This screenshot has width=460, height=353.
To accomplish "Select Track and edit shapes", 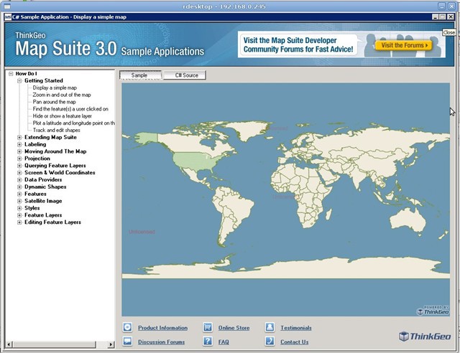I will pyautogui.click(x=56, y=130).
